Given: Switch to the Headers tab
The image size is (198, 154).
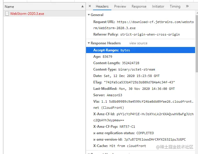Looking at the screenshot, I should [x=102, y=6].
